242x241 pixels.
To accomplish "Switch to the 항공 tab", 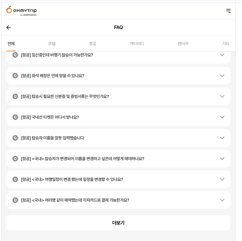I will pyautogui.click(x=92, y=44).
